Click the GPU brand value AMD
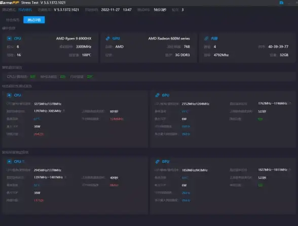The width and height of the screenshot is (298, 226). point(120,47)
